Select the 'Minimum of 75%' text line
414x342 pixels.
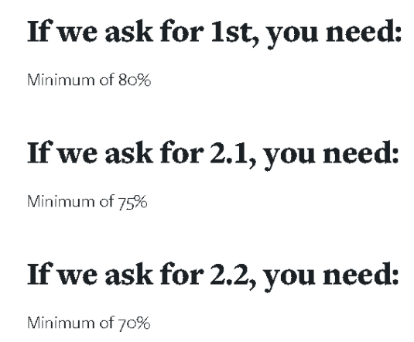click(87, 201)
